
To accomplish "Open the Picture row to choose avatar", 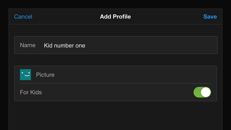I will tap(115, 75).
